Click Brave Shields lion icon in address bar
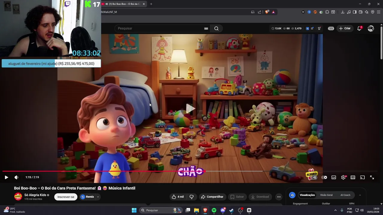 click(267, 12)
